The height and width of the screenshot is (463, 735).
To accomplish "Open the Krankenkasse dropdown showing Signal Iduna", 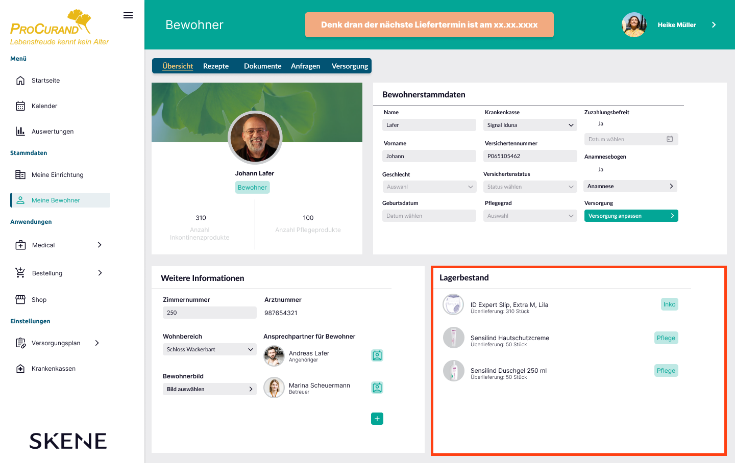I will 530,125.
